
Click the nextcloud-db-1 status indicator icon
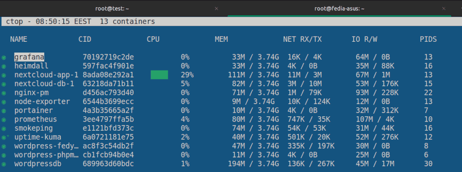[4, 84]
